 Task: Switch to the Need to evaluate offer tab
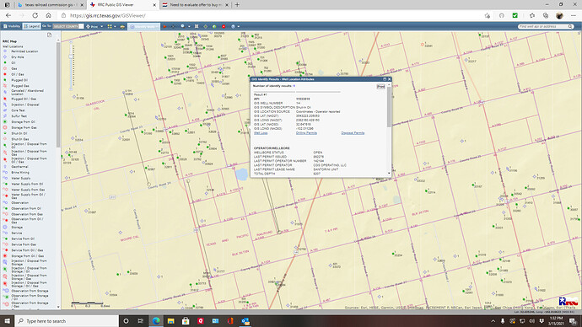196,5
